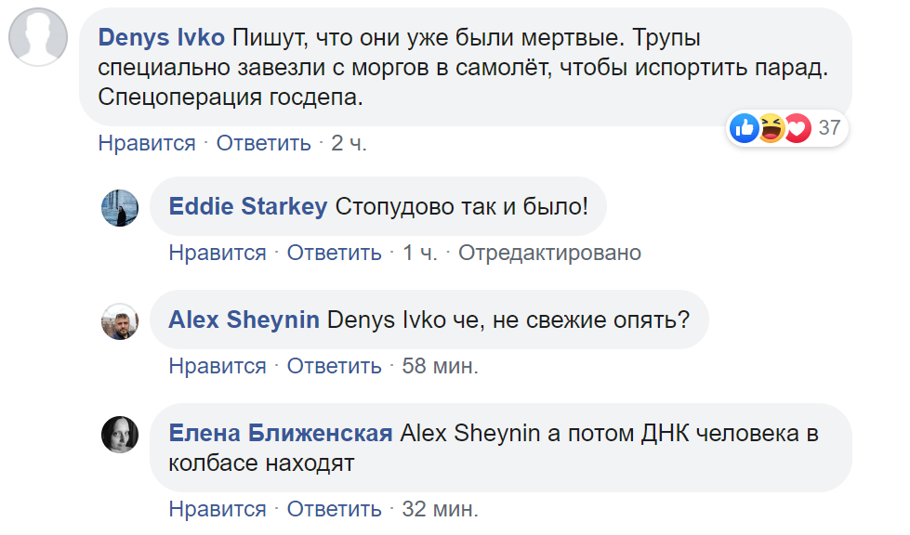Image resolution: width=910 pixels, height=535 pixels.
Task: Click Елена Ближенская's profile avatar
Action: pyautogui.click(x=120, y=435)
